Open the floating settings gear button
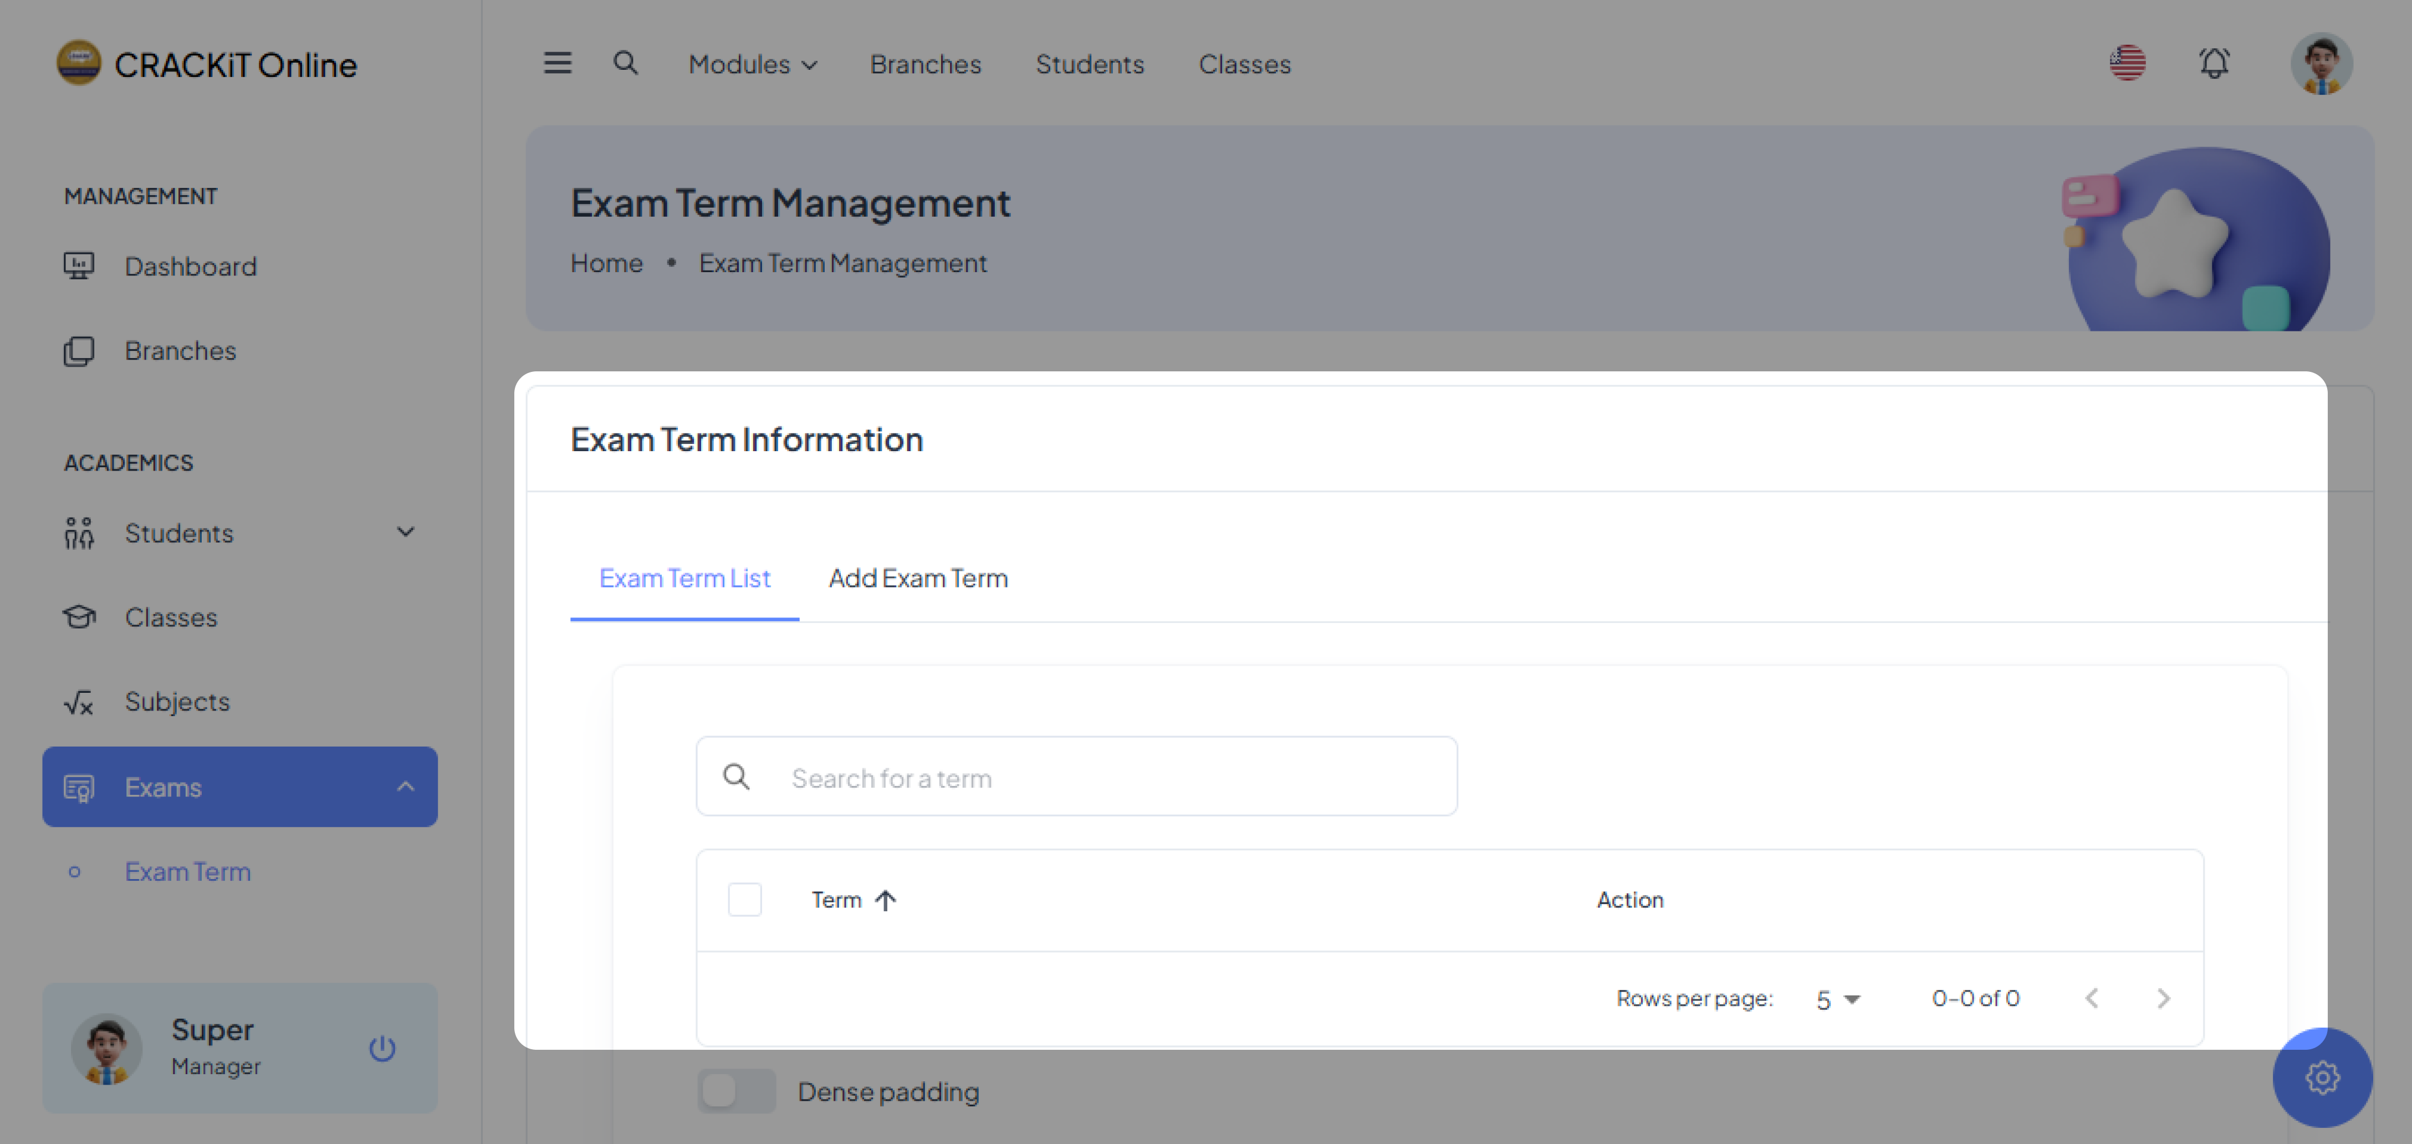 pyautogui.click(x=2321, y=1076)
